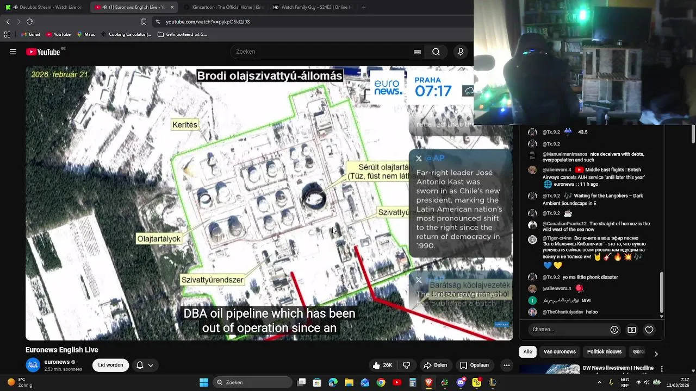Toggle notification bell for euronews channel
The image size is (696, 391).
pyautogui.click(x=140, y=365)
